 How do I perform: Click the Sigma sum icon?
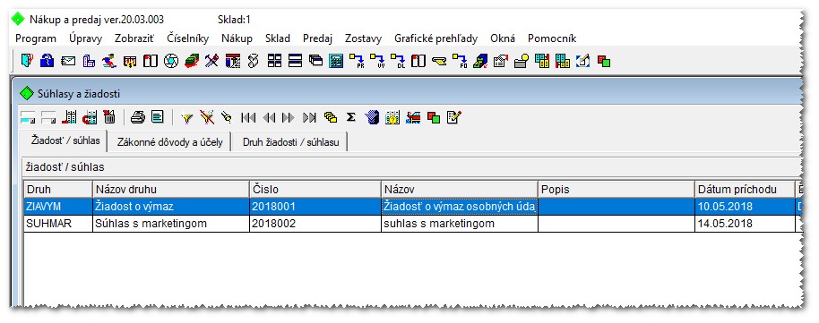pos(351,117)
